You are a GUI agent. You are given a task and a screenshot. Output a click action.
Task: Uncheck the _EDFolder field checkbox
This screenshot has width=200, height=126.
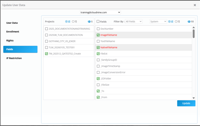point(98,78)
